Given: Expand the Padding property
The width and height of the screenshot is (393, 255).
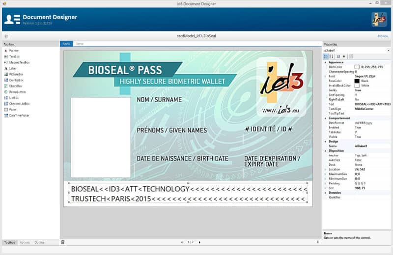Looking at the screenshot, I should pyautogui.click(x=326, y=183).
